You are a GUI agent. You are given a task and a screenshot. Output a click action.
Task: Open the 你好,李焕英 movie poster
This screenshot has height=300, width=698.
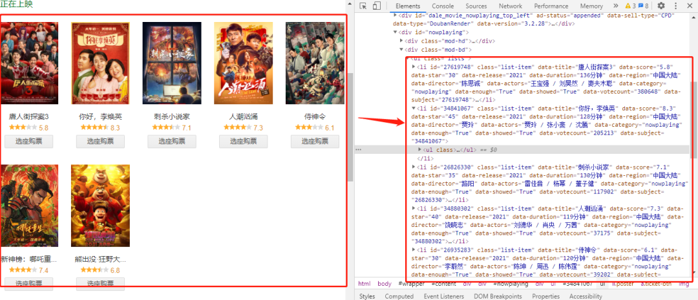tap(101, 63)
